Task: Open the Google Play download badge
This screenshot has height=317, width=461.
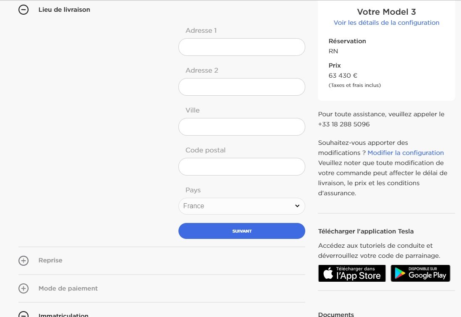Action: pyautogui.click(x=420, y=273)
